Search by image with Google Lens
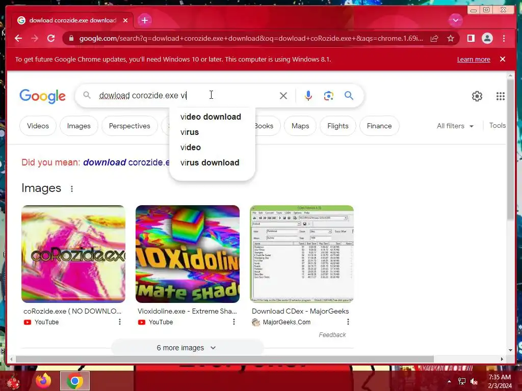This screenshot has width=522, height=391. 329,96
